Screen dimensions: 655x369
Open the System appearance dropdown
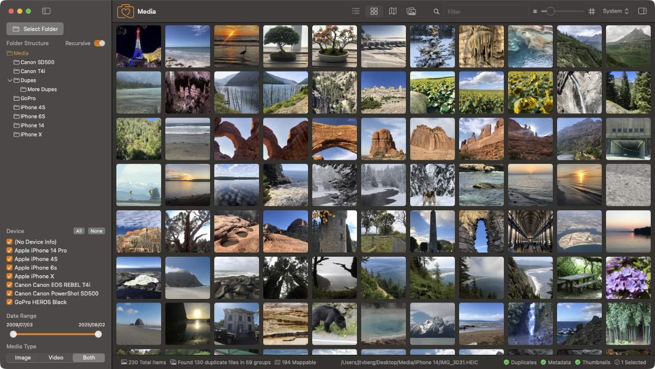point(616,11)
